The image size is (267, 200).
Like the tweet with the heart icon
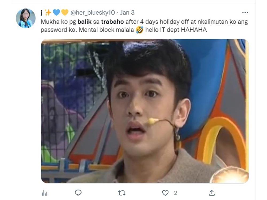click(165, 193)
